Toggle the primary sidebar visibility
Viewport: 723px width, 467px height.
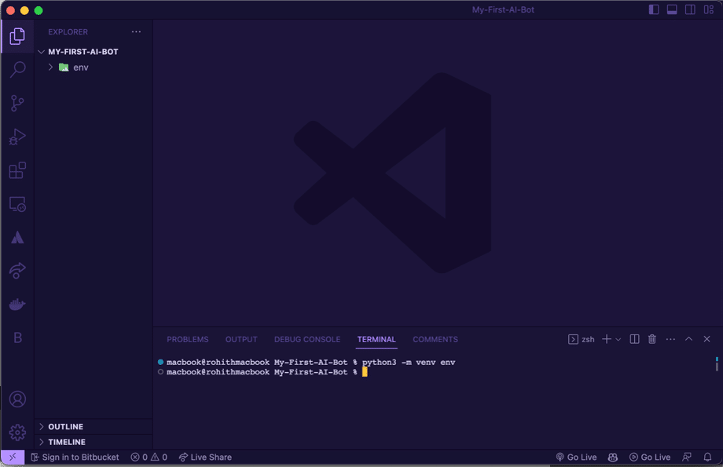(x=654, y=10)
